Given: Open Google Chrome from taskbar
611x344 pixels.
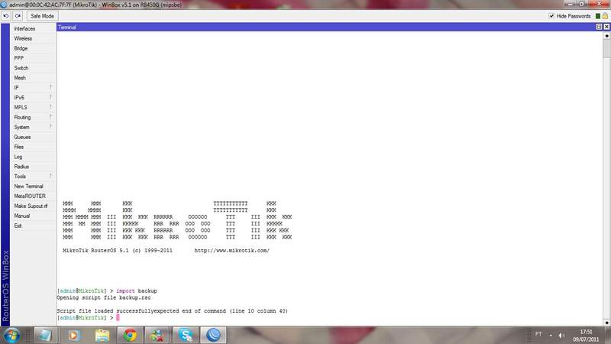Looking at the screenshot, I should point(130,336).
